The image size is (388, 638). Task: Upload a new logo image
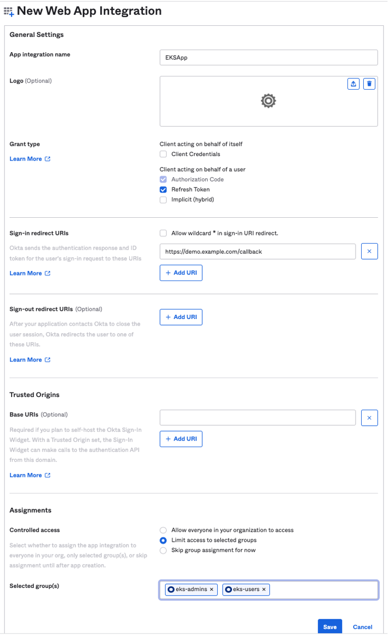(353, 84)
